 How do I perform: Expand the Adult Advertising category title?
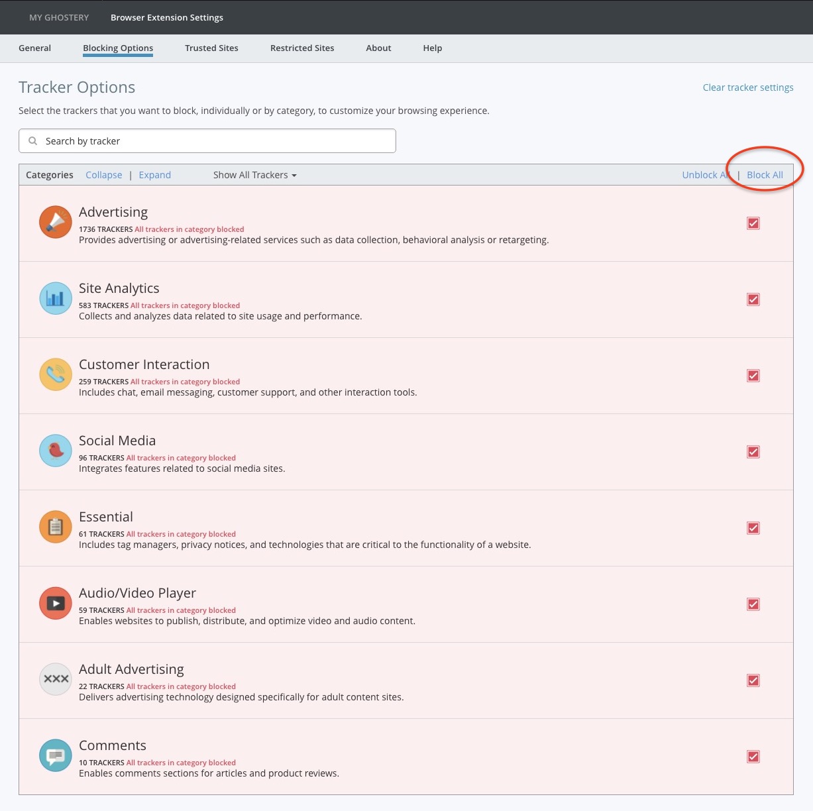pos(131,669)
